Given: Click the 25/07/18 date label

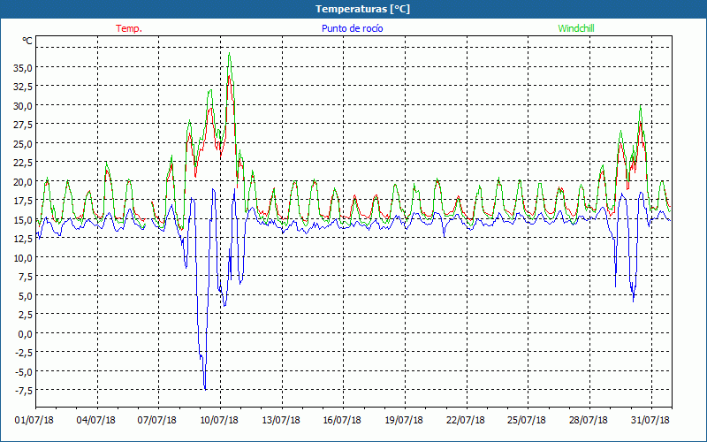Looking at the screenshot, I should tap(527, 421).
